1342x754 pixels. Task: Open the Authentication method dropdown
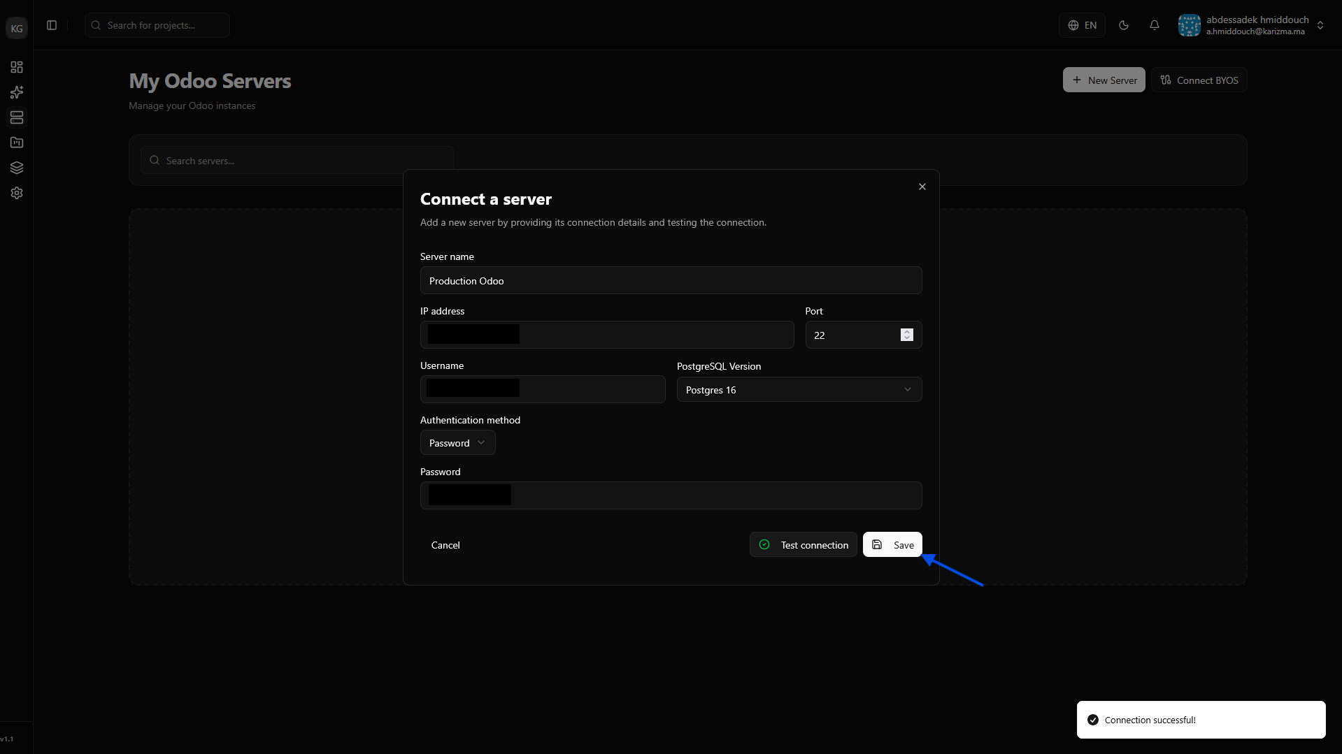tap(458, 442)
